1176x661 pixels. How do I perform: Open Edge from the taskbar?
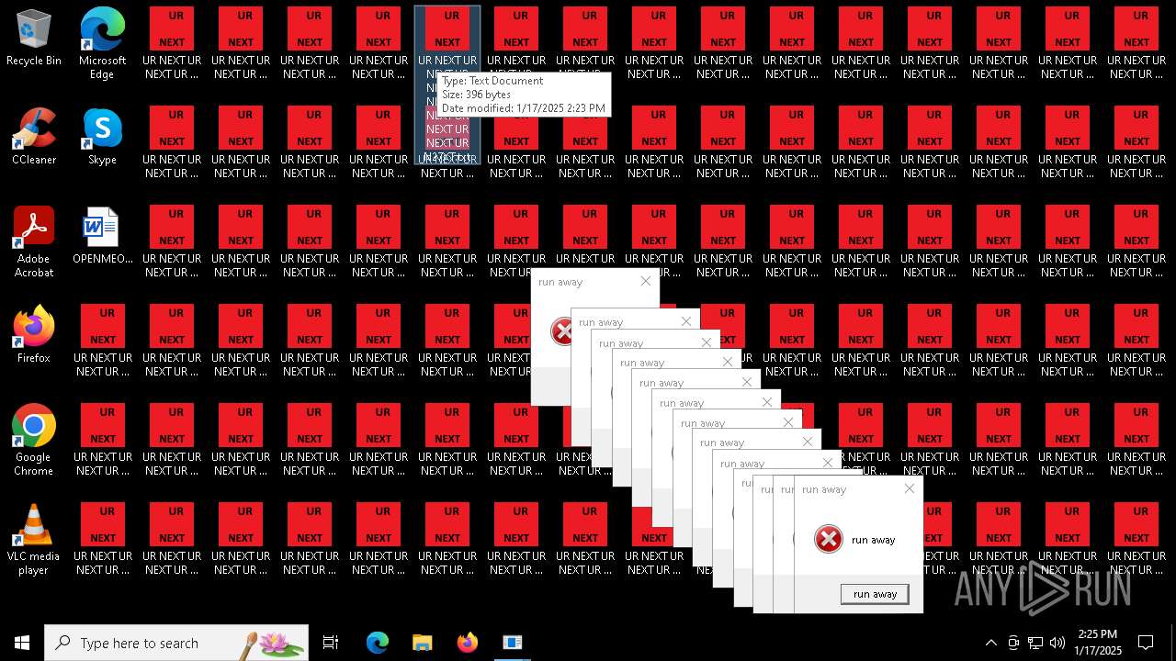(x=378, y=643)
